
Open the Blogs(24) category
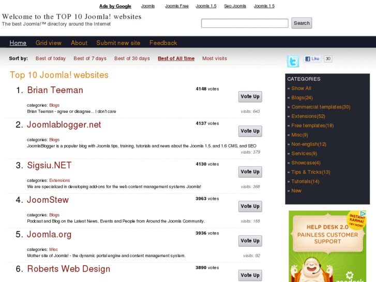pyautogui.click(x=302, y=98)
